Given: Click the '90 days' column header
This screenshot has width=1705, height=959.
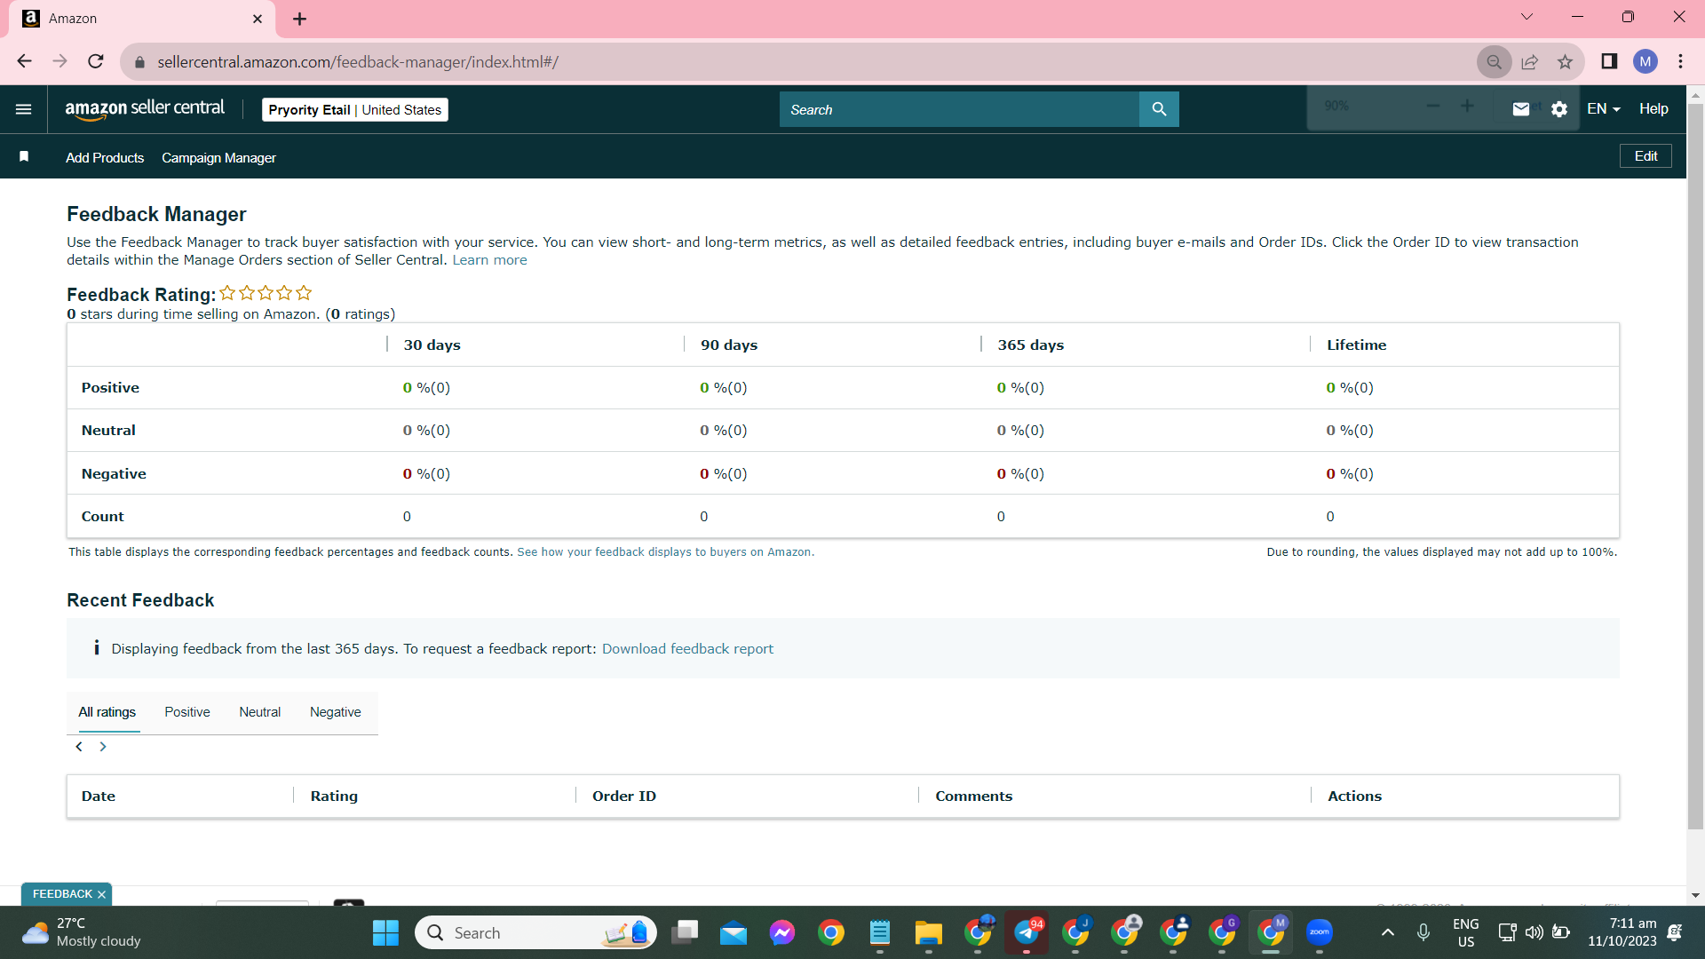Looking at the screenshot, I should pos(729,345).
